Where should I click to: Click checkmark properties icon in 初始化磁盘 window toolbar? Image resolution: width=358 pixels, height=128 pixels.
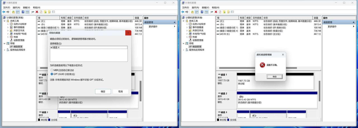click(x=41, y=11)
